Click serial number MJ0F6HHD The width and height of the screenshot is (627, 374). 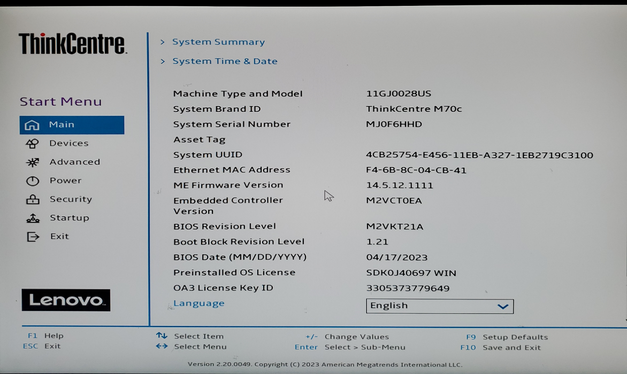click(394, 124)
